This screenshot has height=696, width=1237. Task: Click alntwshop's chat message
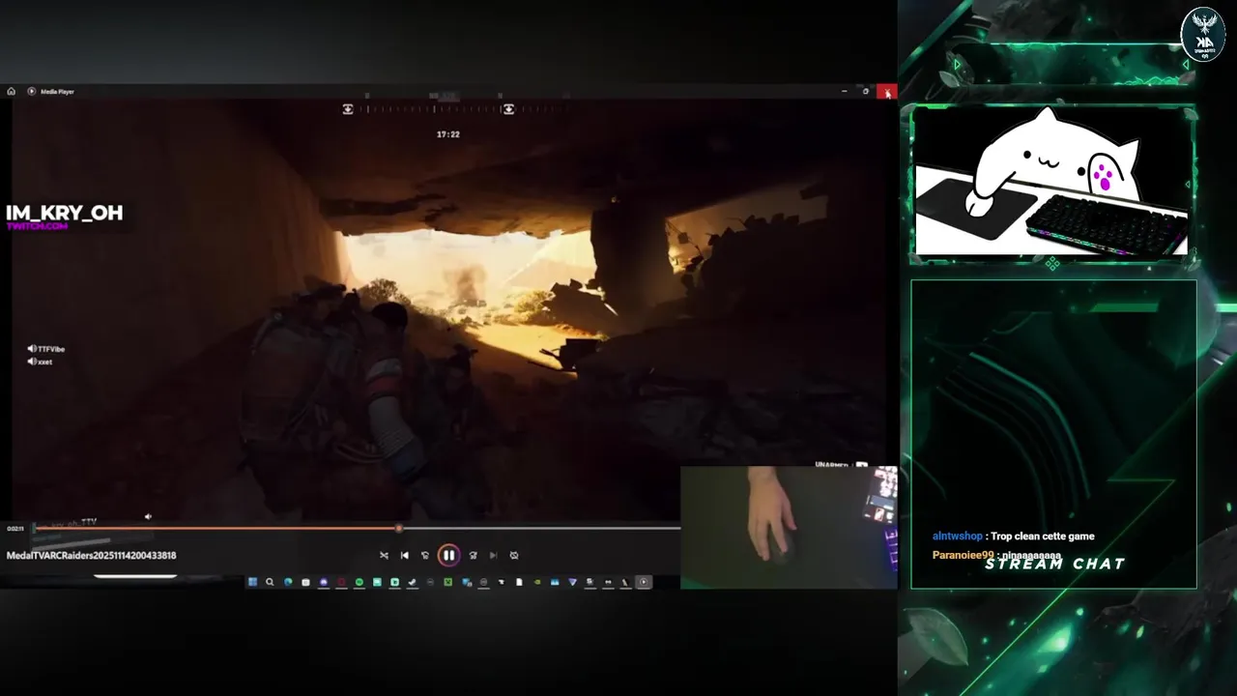pyautogui.click(x=1013, y=536)
